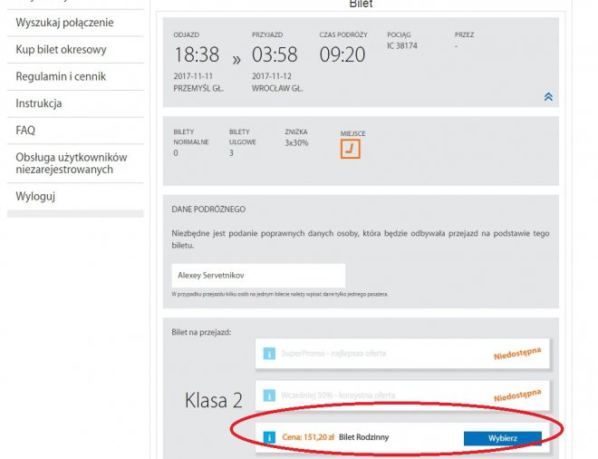Open Wyszukaj połączenie in sidebar

tap(65, 23)
